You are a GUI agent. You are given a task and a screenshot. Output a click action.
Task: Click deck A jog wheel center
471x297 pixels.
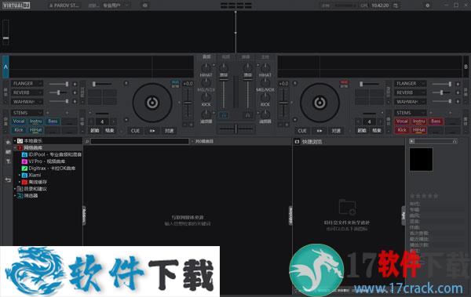point(152,103)
